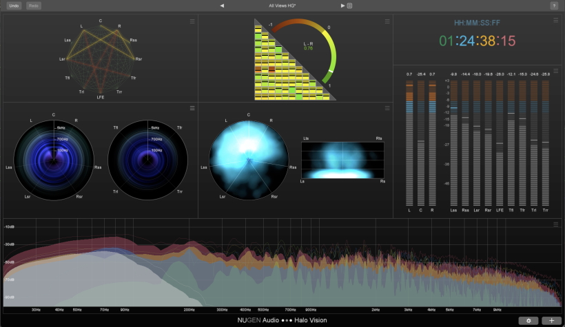Open the correlation matrix panel menu
565x327 pixels.
point(387,22)
